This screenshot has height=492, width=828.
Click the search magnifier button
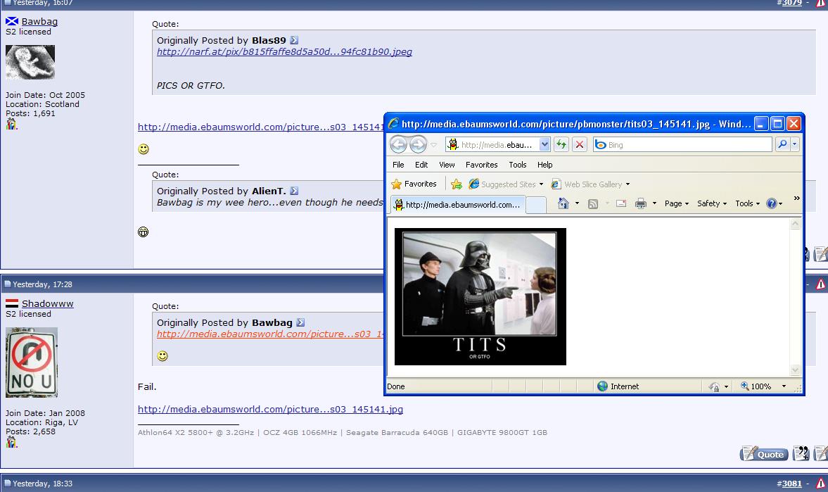(x=782, y=144)
